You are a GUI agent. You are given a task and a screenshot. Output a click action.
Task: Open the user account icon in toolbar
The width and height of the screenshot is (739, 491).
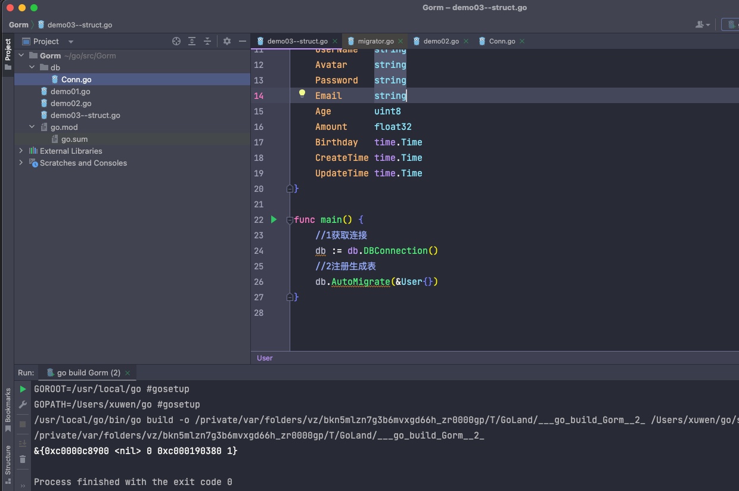pos(703,24)
